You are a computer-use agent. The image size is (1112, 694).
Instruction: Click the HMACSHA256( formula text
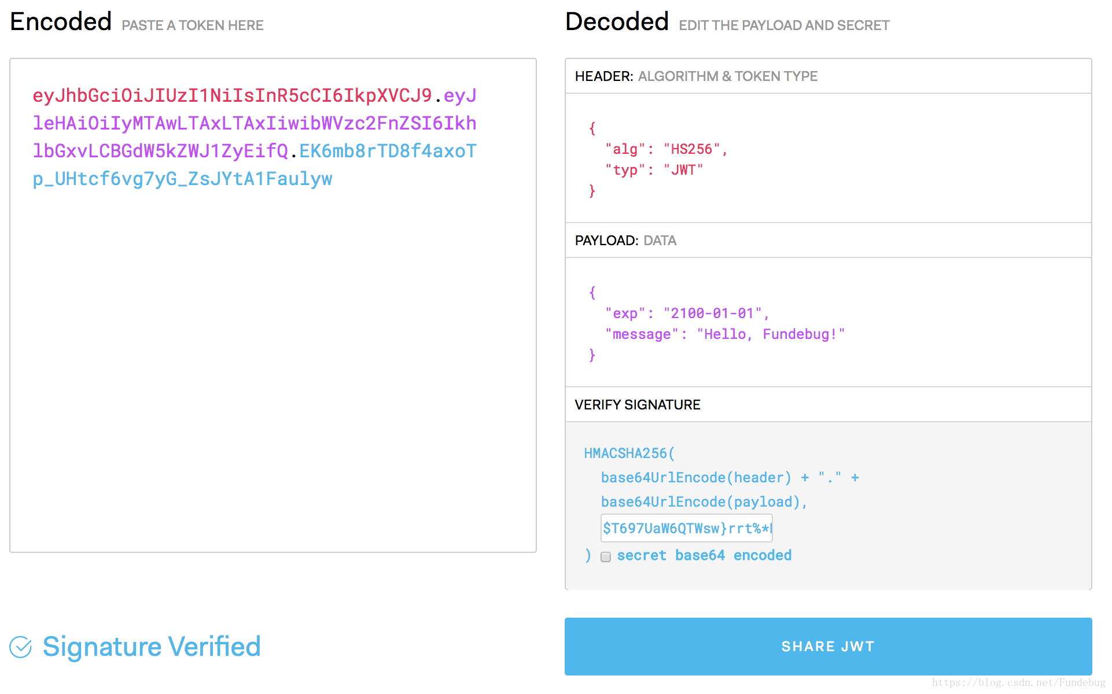pos(629,453)
